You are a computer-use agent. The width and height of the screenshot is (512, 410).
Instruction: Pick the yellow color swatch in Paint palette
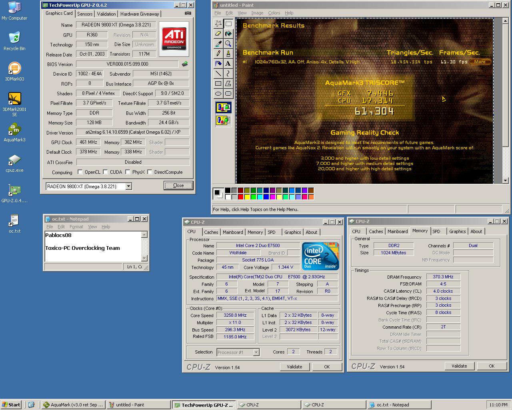pos(247,197)
